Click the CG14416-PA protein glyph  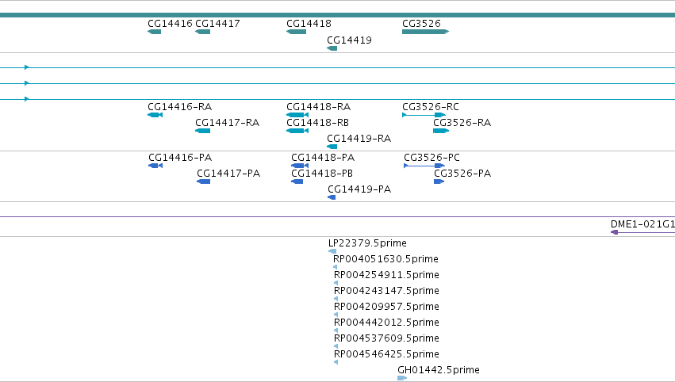[155, 166]
